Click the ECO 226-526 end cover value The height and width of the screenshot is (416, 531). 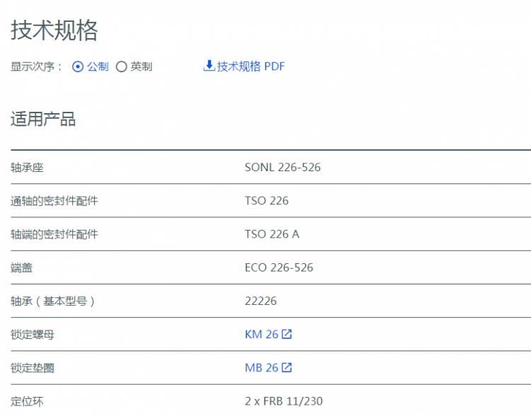[x=279, y=267]
